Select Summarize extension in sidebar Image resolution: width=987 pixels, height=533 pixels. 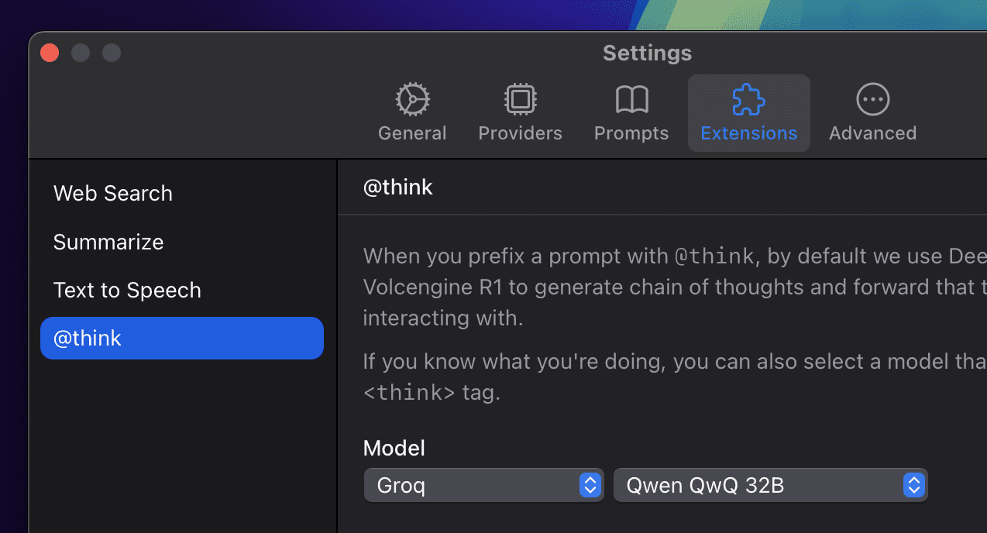pyautogui.click(x=108, y=242)
